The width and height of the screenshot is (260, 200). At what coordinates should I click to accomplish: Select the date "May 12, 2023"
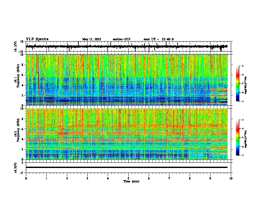point(92,39)
